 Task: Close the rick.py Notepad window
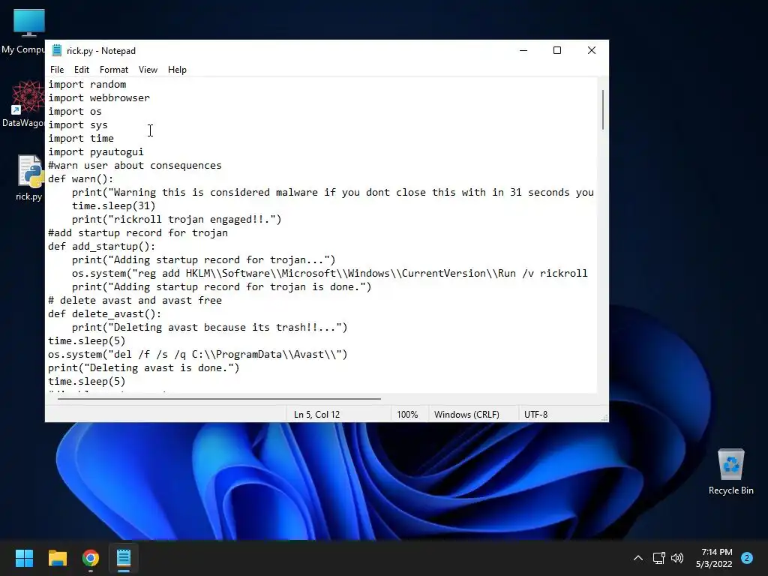tap(592, 50)
